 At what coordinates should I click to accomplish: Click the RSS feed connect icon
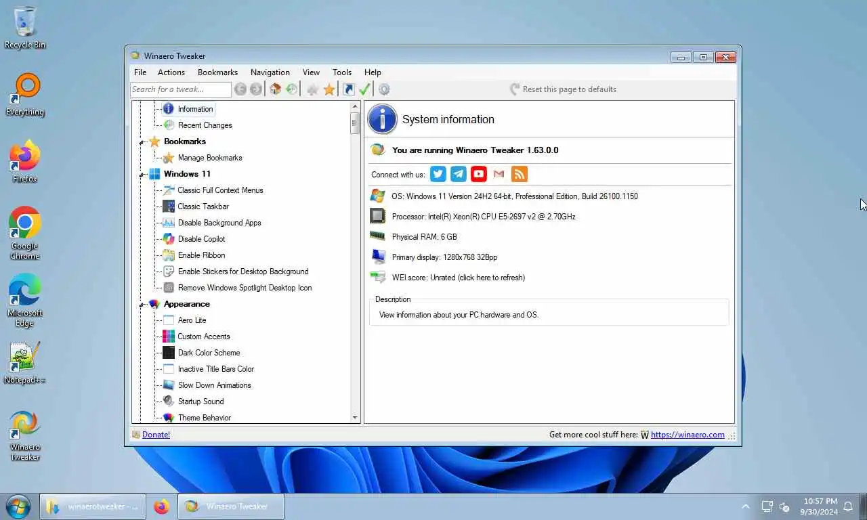tap(520, 174)
